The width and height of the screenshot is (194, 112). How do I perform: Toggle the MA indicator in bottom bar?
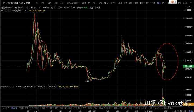coord(3,108)
